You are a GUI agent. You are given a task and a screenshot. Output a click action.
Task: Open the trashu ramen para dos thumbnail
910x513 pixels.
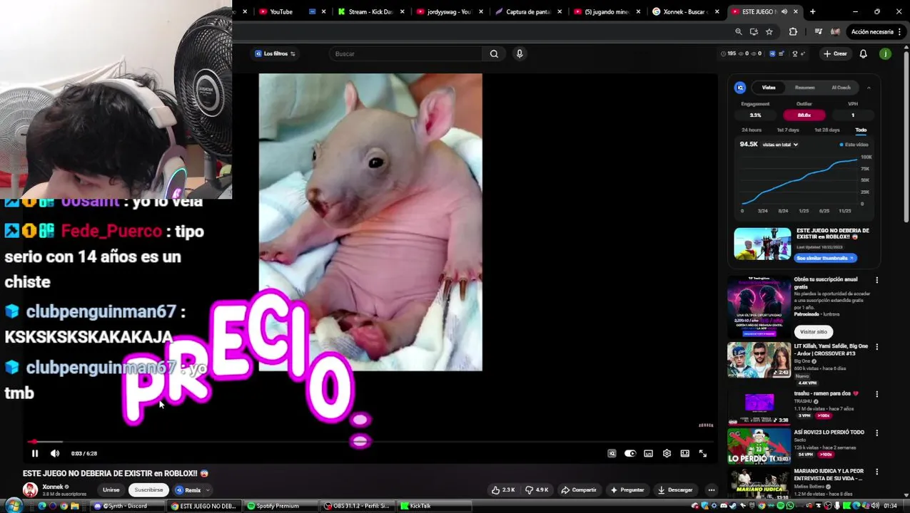[759, 406]
